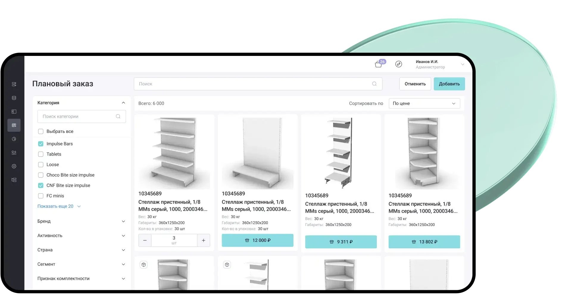Click the sync exchange icon in header
This screenshot has height=295, width=575.
pyautogui.click(x=399, y=64)
